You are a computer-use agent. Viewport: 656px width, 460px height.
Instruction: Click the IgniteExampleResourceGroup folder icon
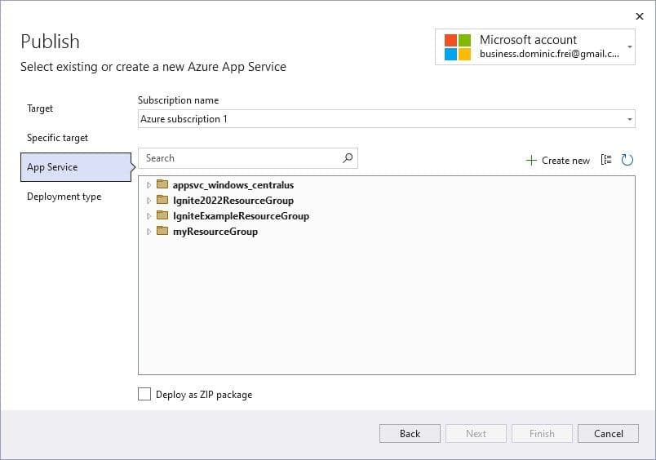point(162,216)
